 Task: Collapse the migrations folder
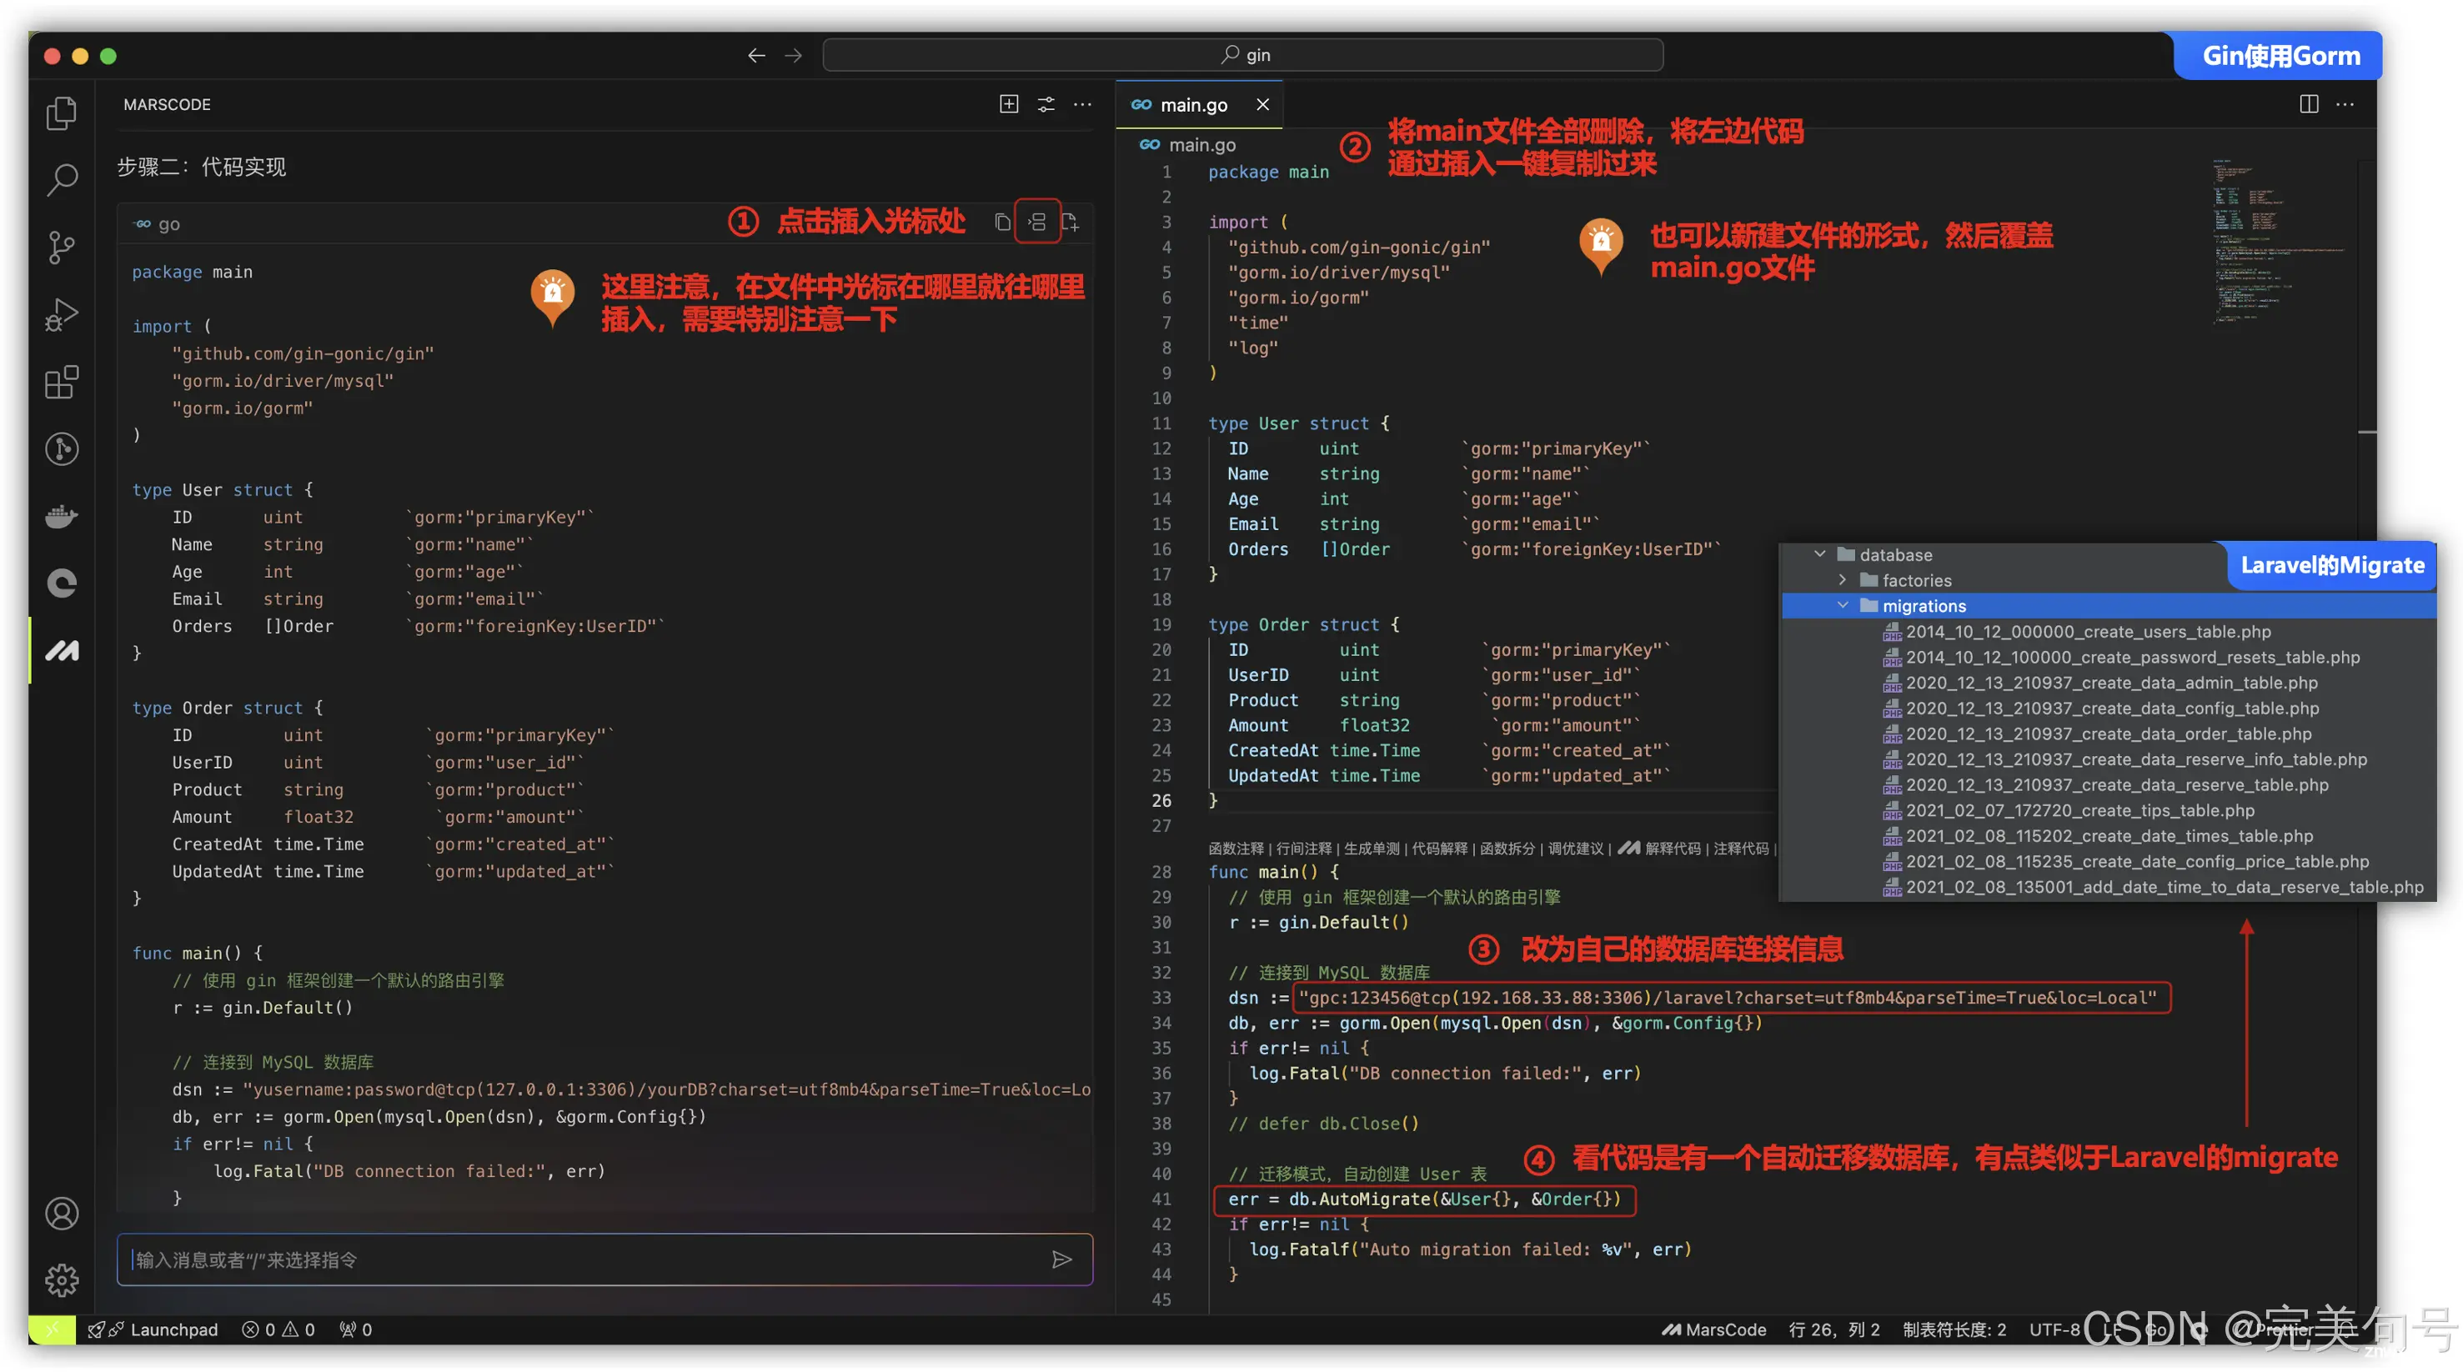pos(1843,605)
